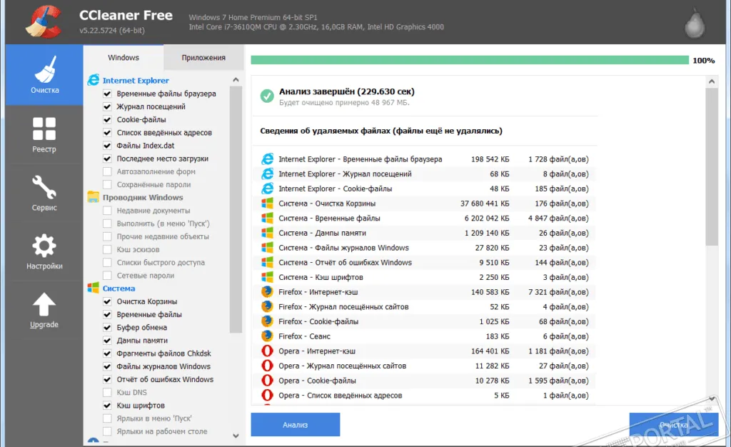731x447 pixels.
Task: Toggle Фрагменты файлов Chkdsk checkbox
Action: pyautogui.click(x=107, y=353)
